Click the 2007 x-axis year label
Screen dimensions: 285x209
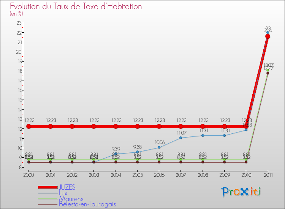(181, 175)
